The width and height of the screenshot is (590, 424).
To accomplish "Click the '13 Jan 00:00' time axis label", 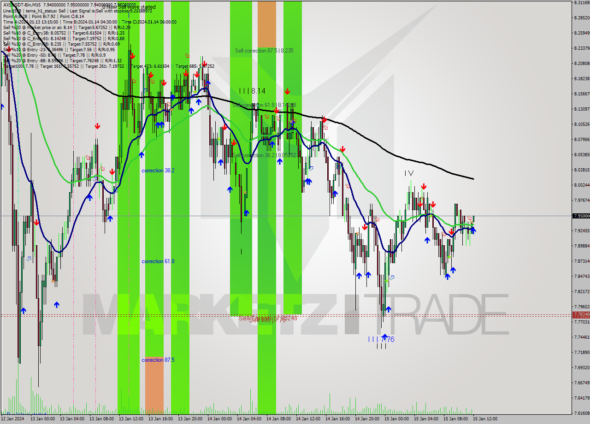I will click(42, 419).
